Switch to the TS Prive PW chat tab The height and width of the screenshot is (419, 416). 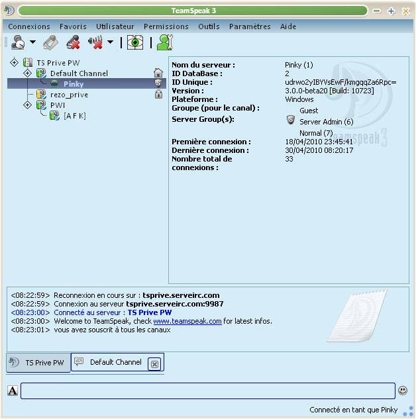38,363
